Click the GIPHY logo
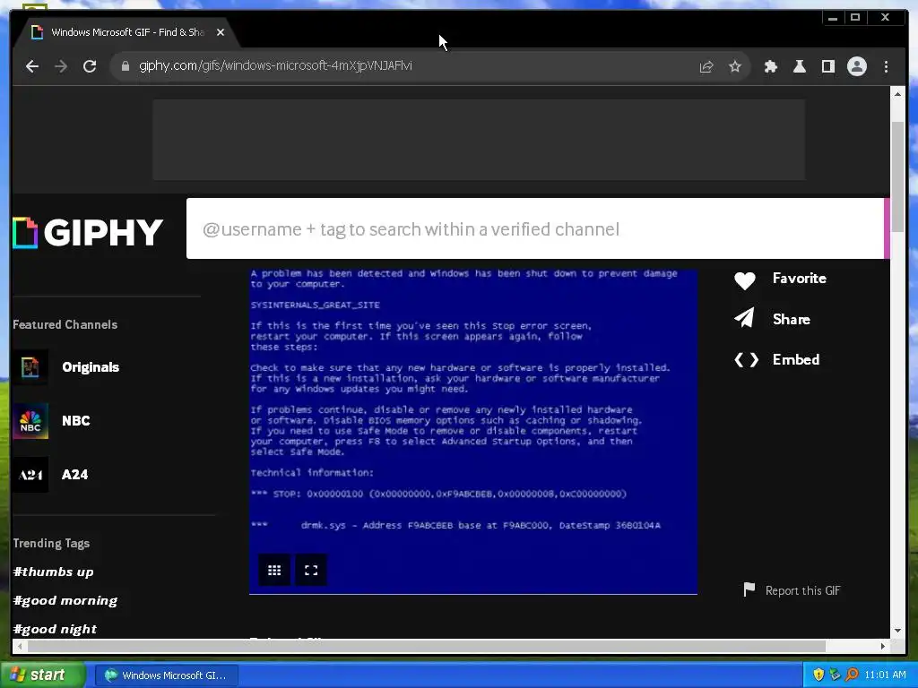 pyautogui.click(x=87, y=232)
